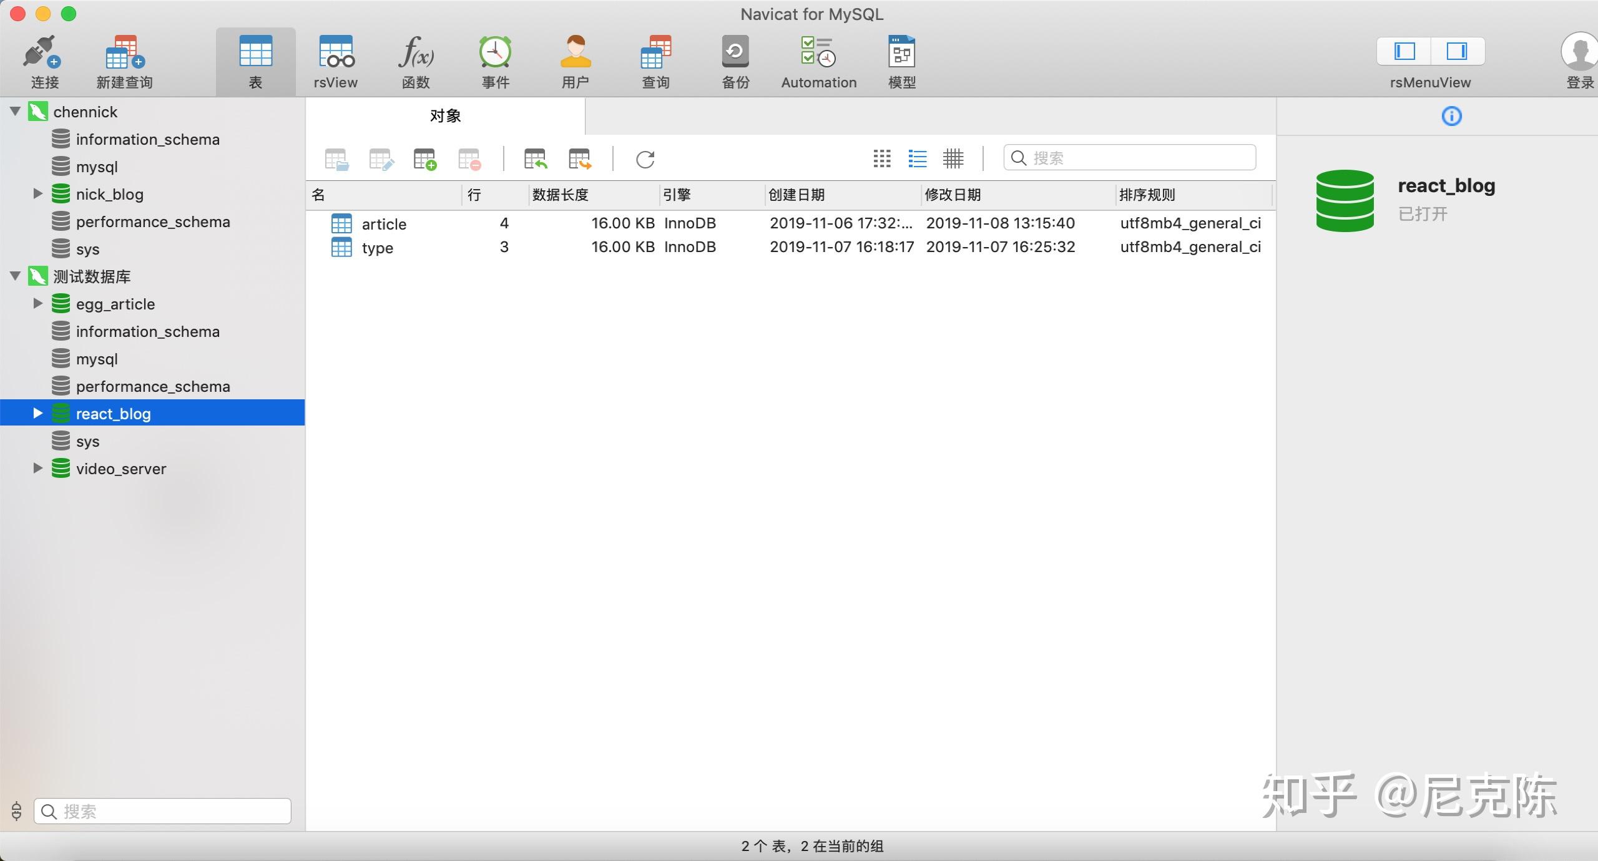Click the Automation toolbar icon

point(818,59)
